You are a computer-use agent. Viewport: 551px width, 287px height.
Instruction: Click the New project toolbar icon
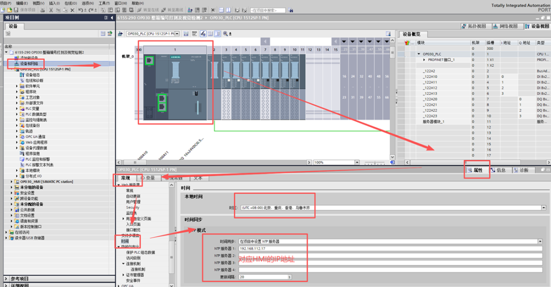click(4, 10)
